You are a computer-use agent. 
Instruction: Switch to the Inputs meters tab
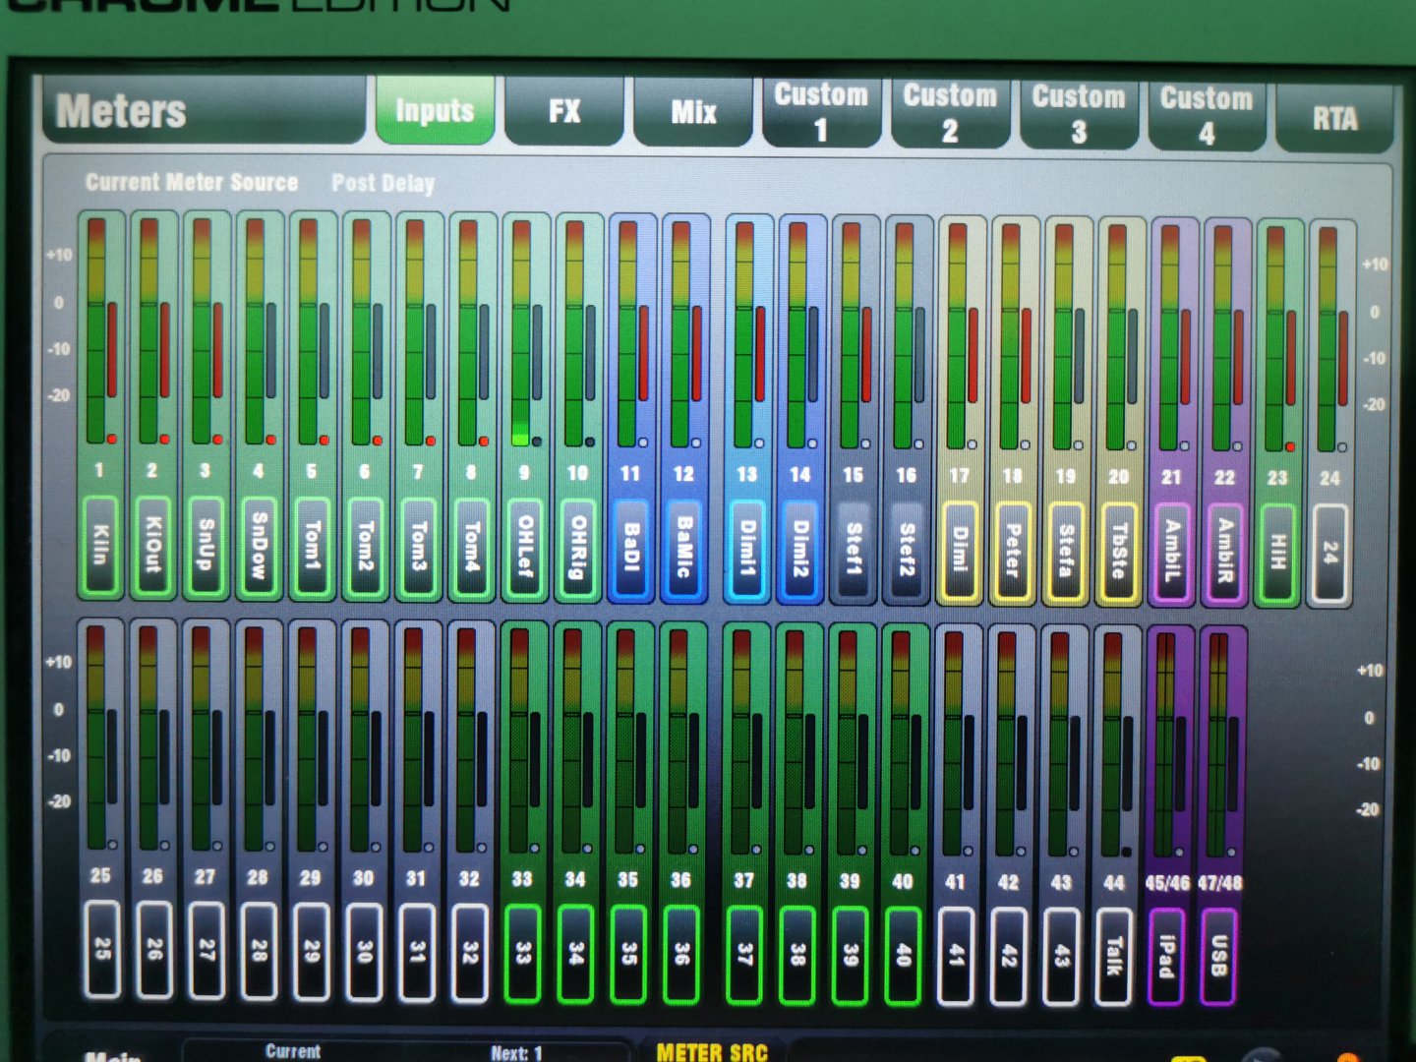click(434, 111)
